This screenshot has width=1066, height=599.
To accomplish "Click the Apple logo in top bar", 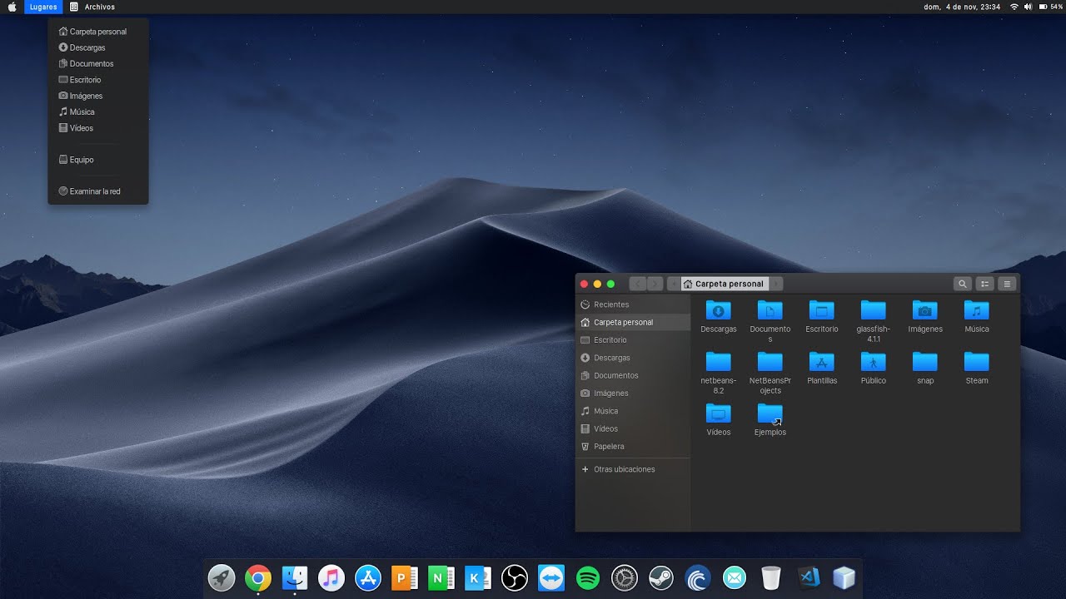I will pos(12,7).
